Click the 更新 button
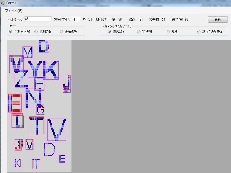This screenshot has width=231, height=173. click(218, 19)
